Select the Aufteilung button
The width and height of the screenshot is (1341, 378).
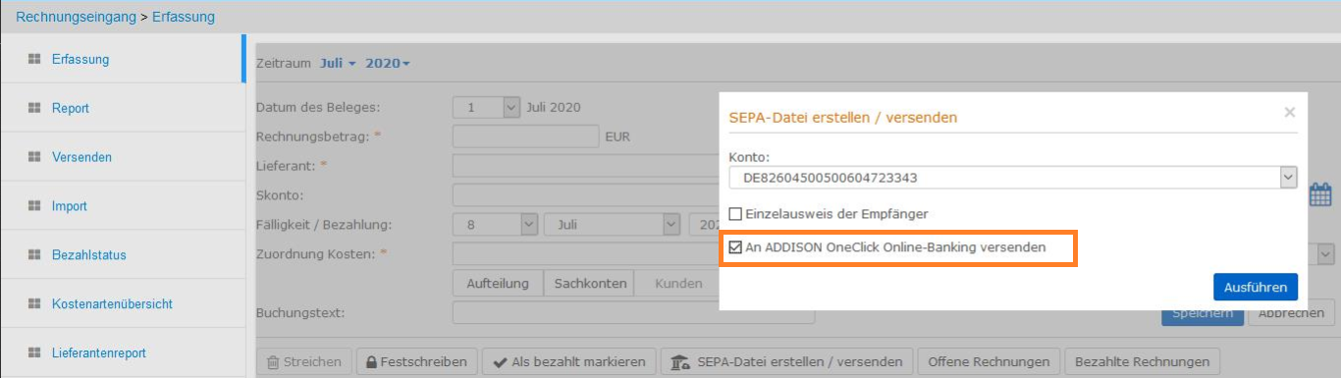pos(498,284)
